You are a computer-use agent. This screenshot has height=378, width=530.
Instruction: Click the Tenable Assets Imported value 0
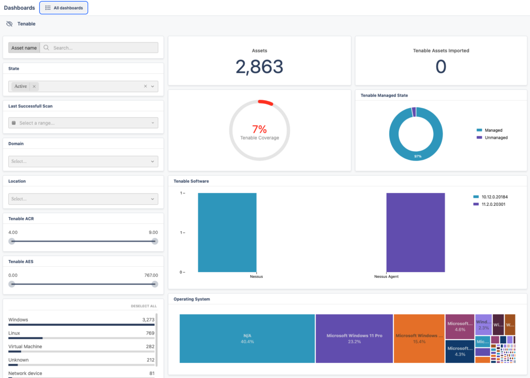(x=441, y=67)
